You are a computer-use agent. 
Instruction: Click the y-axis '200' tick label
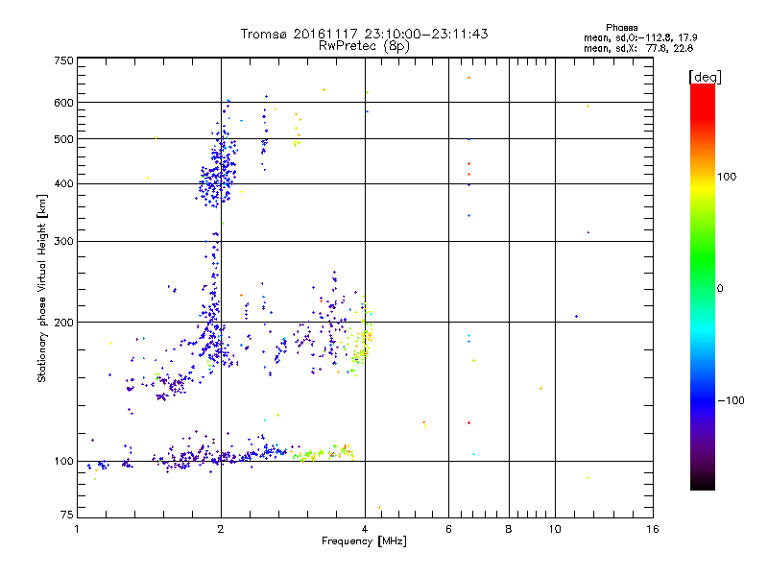(63, 323)
